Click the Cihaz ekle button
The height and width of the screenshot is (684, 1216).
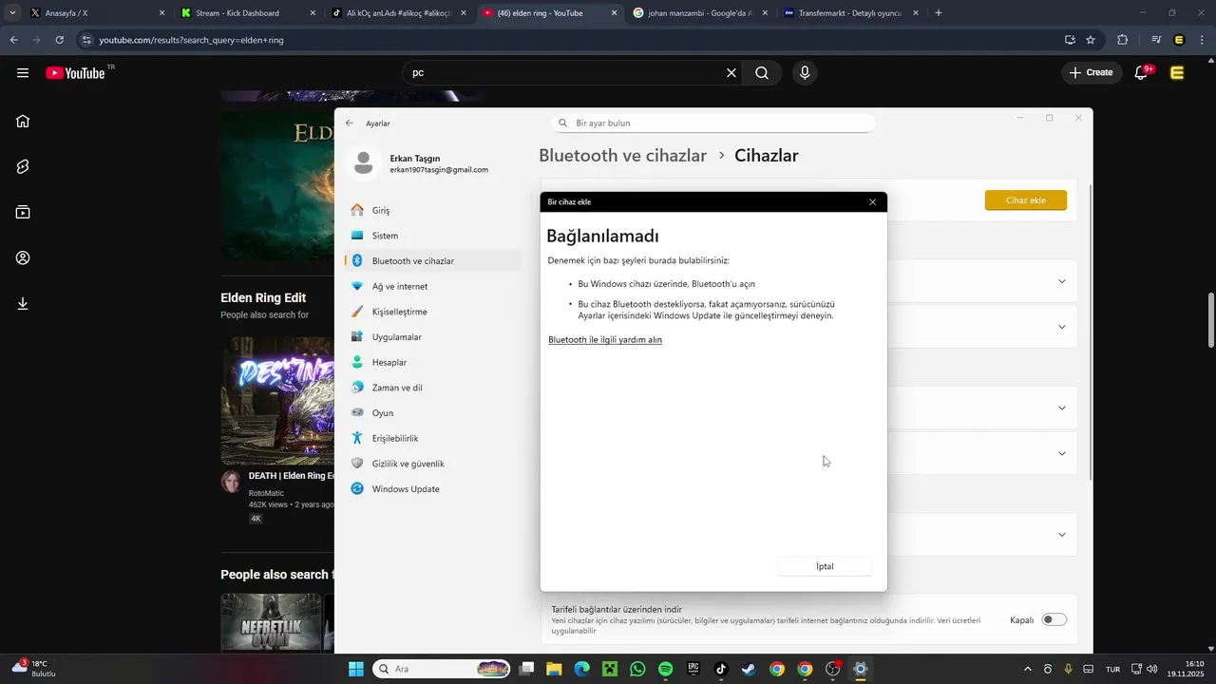(x=1026, y=200)
